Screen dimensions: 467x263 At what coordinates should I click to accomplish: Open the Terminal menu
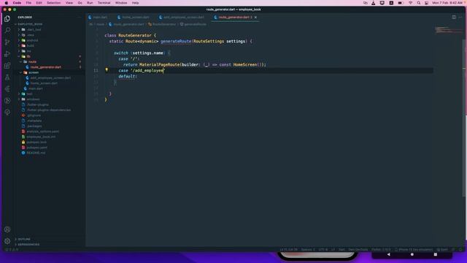click(x=104, y=3)
